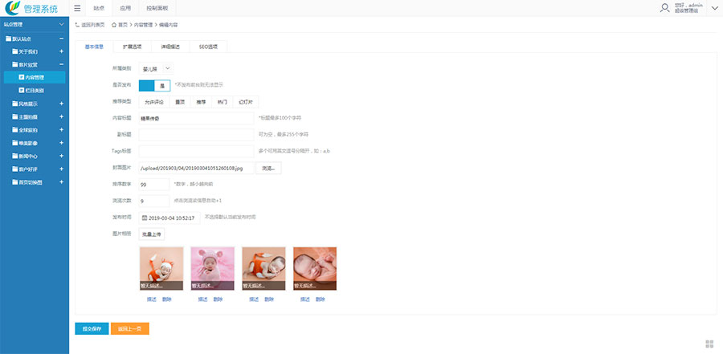723x354 pixels.
Task: Click 删除 under the close-up sleeping baby photo
Action: pos(320,299)
